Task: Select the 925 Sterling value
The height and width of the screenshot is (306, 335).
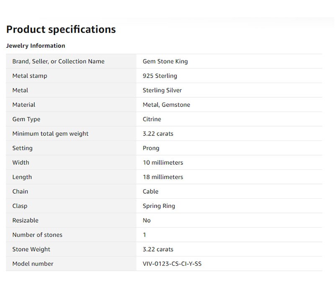Action: pyautogui.click(x=160, y=76)
